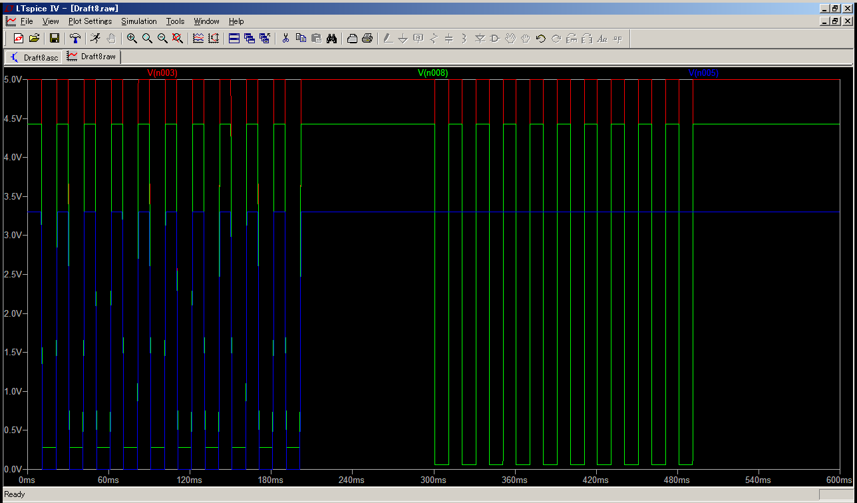Click the New Schematic toolbar icon
This screenshot has height=503, width=857.
click(19, 39)
